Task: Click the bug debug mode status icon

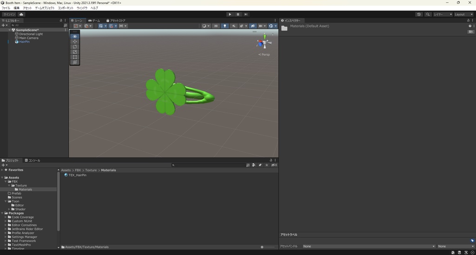Action: [x=453, y=252]
